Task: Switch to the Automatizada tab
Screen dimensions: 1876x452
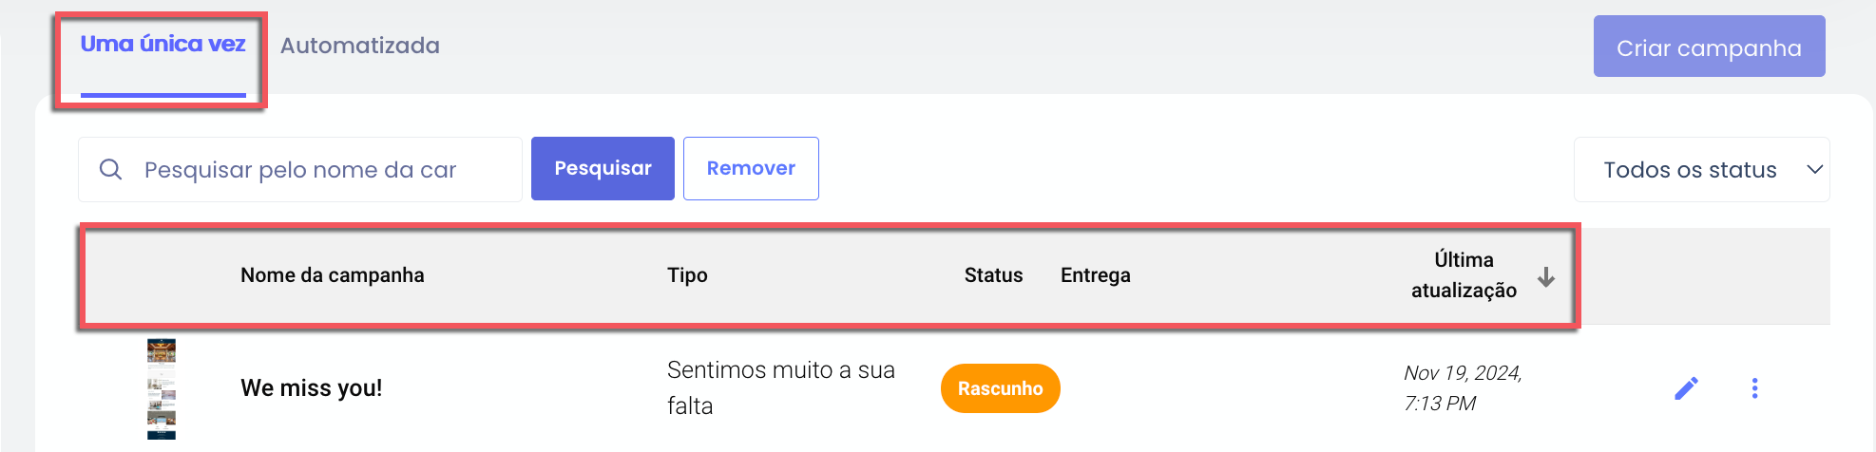Action: [359, 46]
